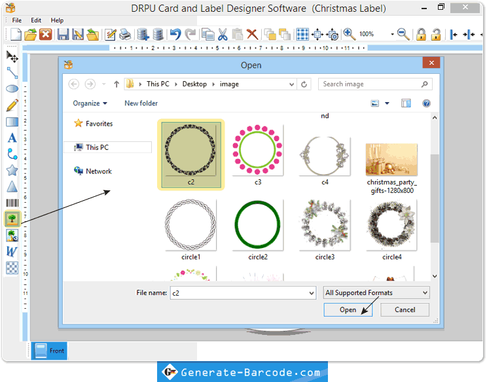Click the closed padlock Lock icon
This screenshot has width=487, height=382.
(421, 34)
